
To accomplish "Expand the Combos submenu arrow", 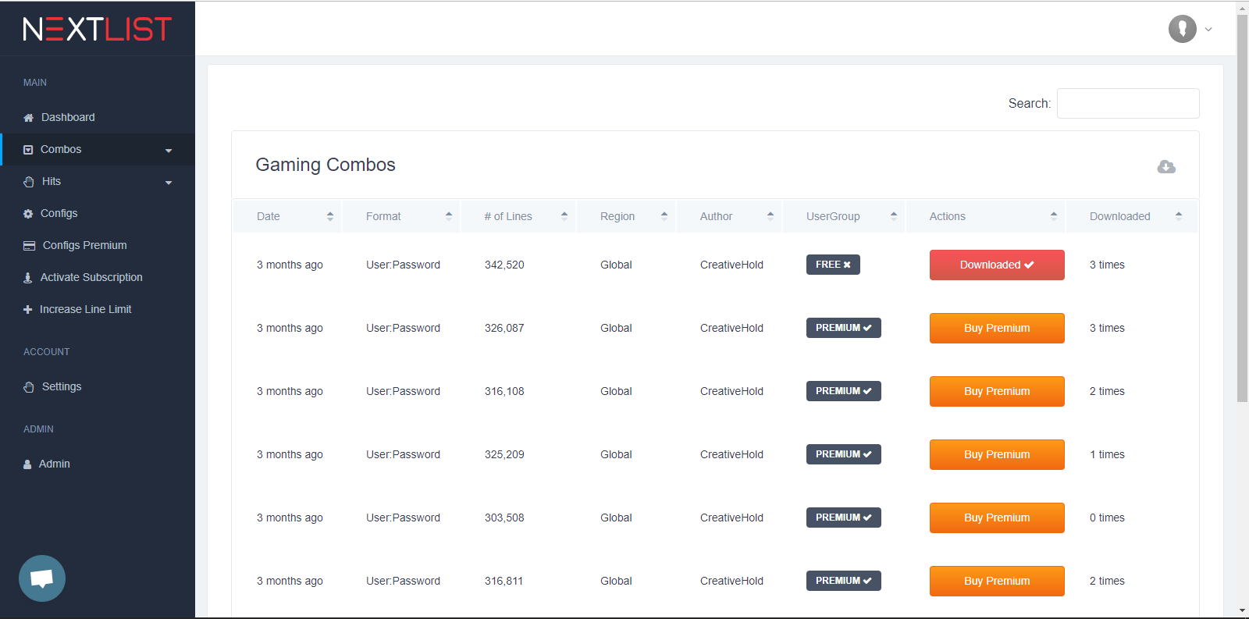I will click(x=169, y=151).
